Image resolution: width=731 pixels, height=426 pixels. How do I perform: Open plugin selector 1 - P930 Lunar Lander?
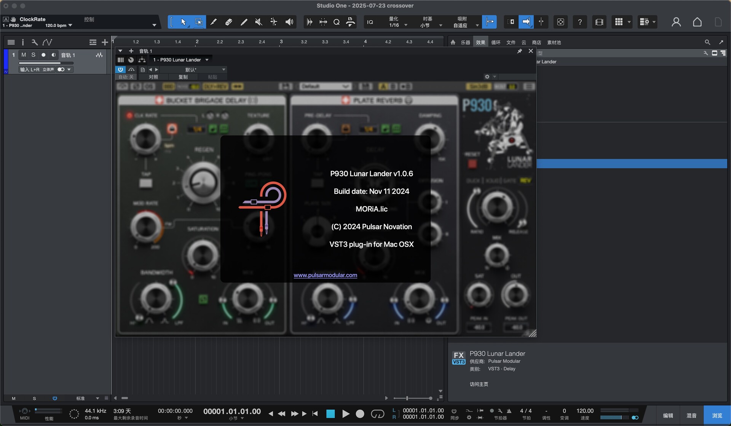tap(180, 60)
